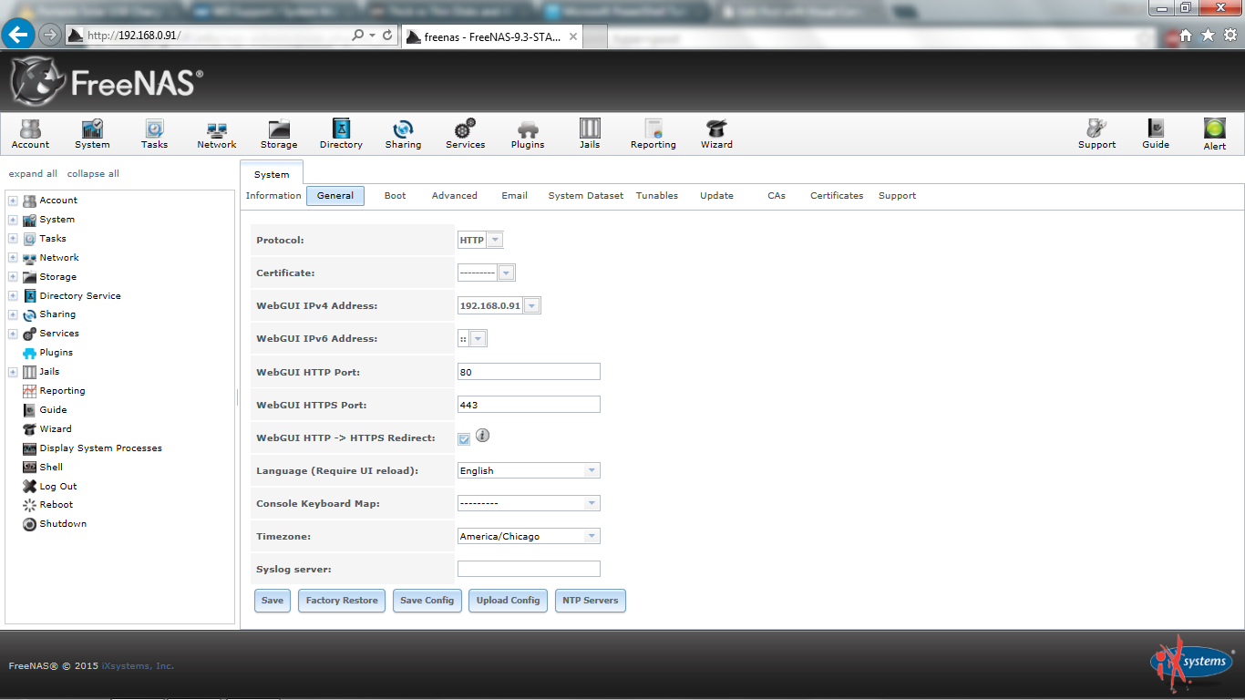Expand the Services tree node in the sidebar
The height and width of the screenshot is (700, 1245).
(13, 334)
